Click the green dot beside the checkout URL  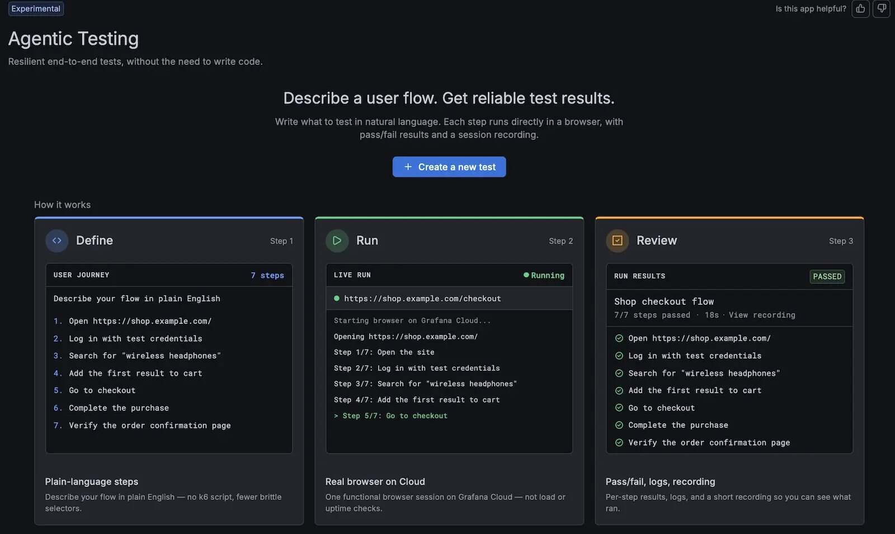[x=337, y=299]
